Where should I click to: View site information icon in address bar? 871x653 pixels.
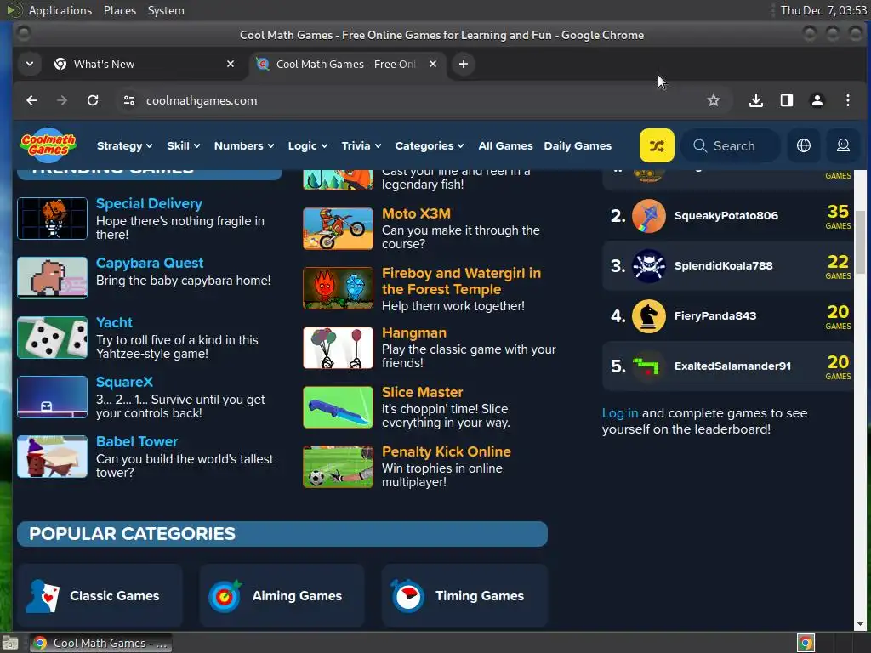129,100
